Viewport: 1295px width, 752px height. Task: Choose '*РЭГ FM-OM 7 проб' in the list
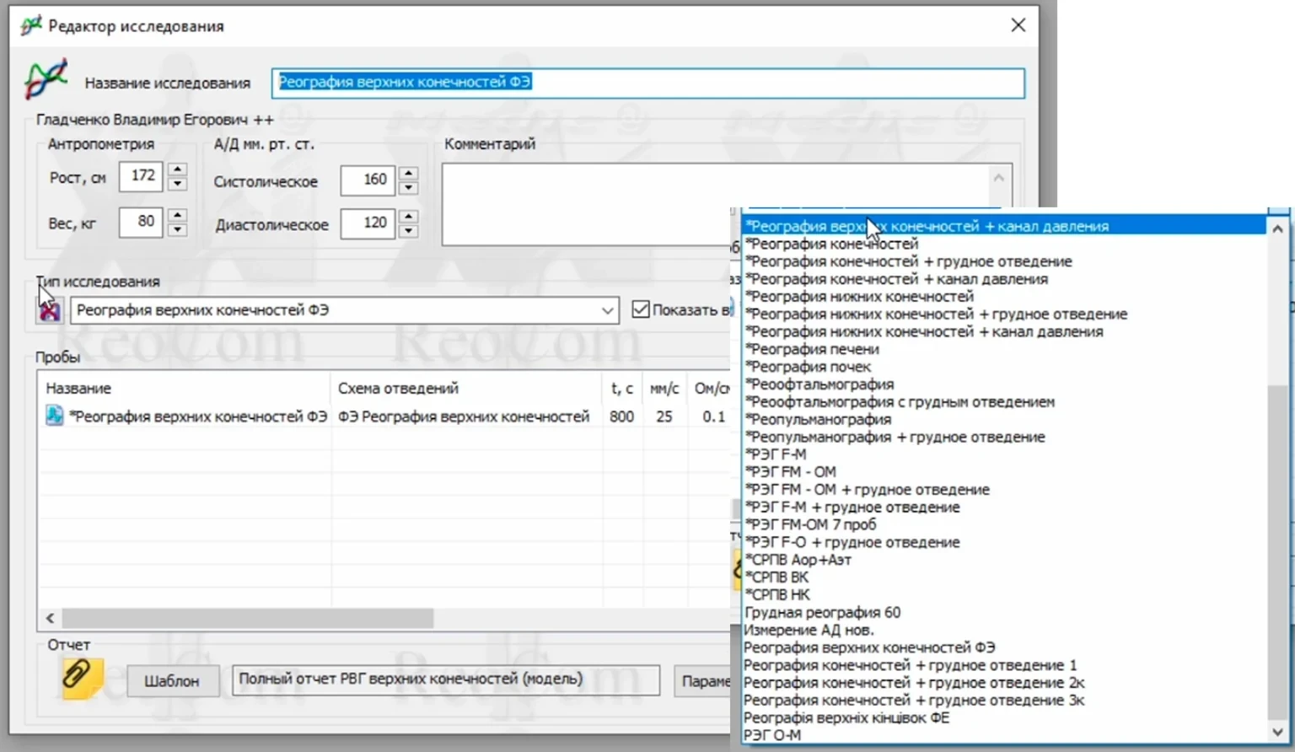point(1004,524)
